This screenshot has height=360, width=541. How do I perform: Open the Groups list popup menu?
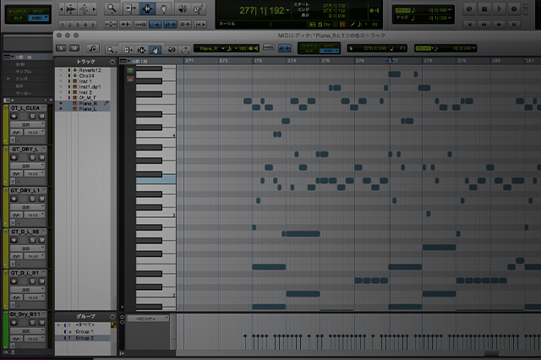[x=112, y=317]
